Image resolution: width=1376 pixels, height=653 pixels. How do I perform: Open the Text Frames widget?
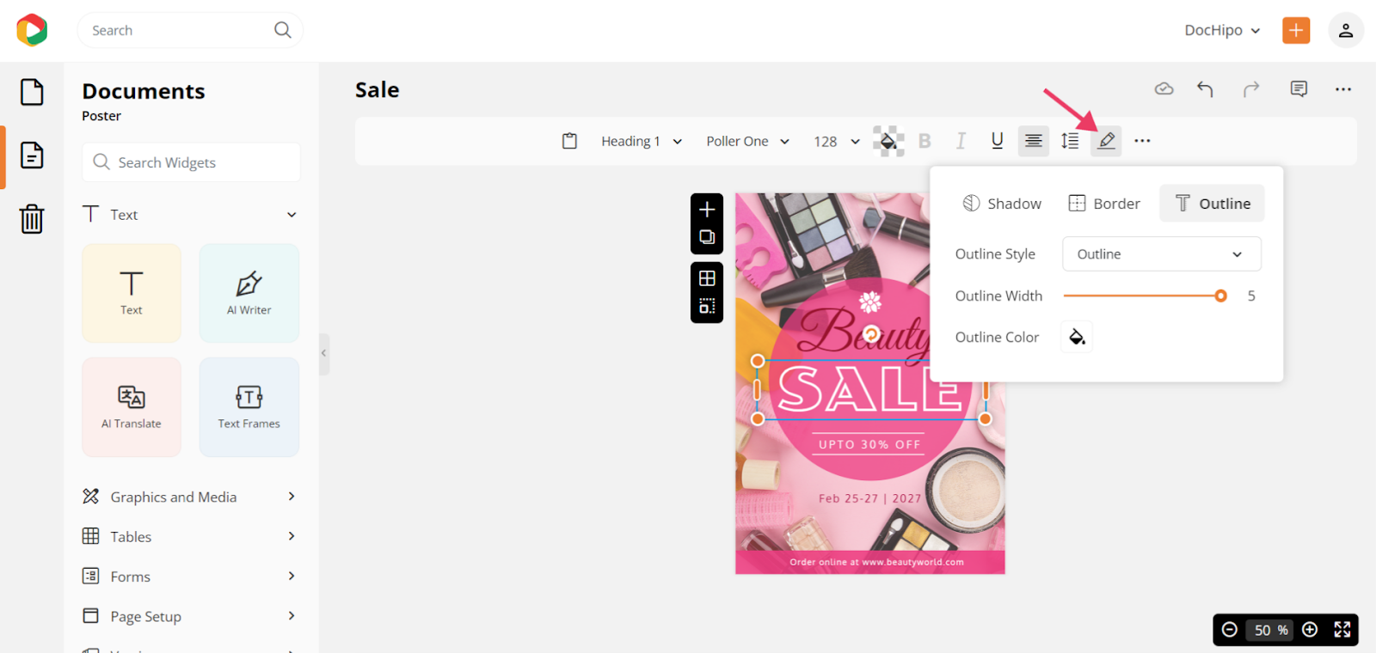pos(249,407)
